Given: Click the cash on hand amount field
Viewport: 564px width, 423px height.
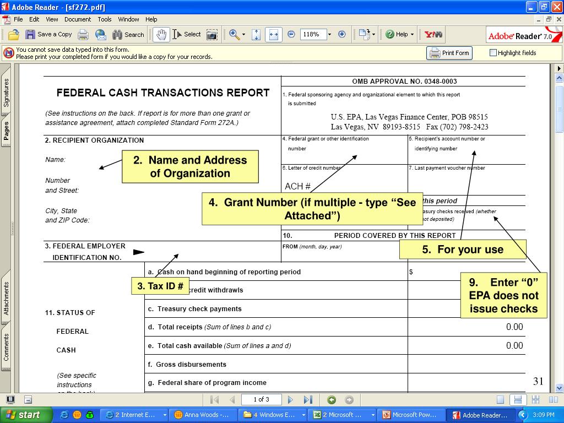Looking at the screenshot, I should click(x=468, y=272).
